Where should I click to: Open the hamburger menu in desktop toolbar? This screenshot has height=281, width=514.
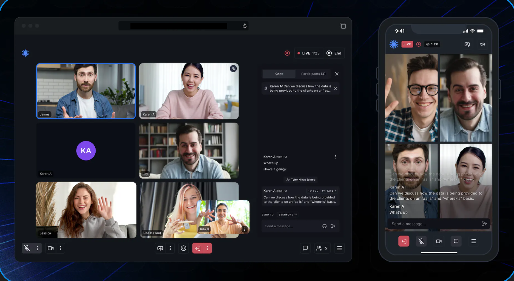[339, 248]
